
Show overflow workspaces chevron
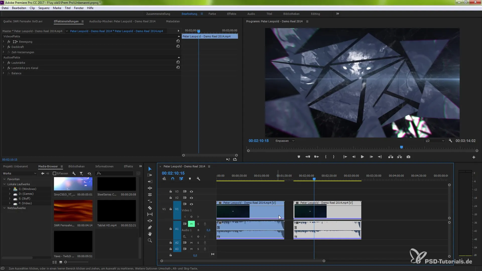[338, 14]
